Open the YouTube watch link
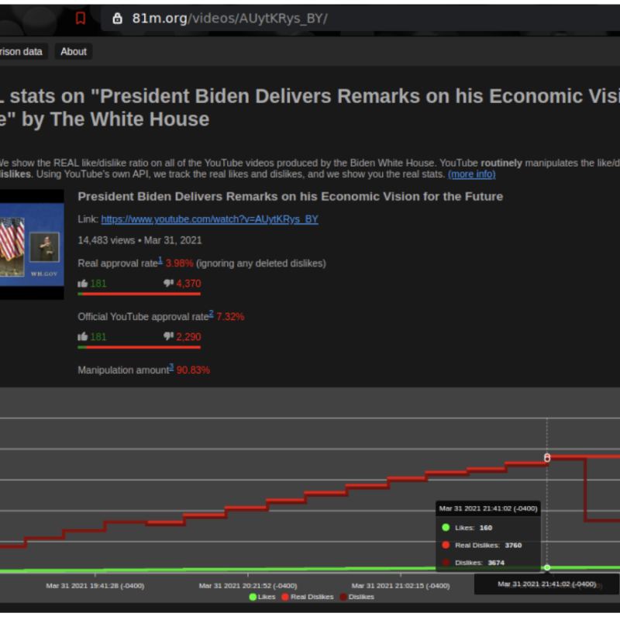620x620 pixels. pos(209,219)
